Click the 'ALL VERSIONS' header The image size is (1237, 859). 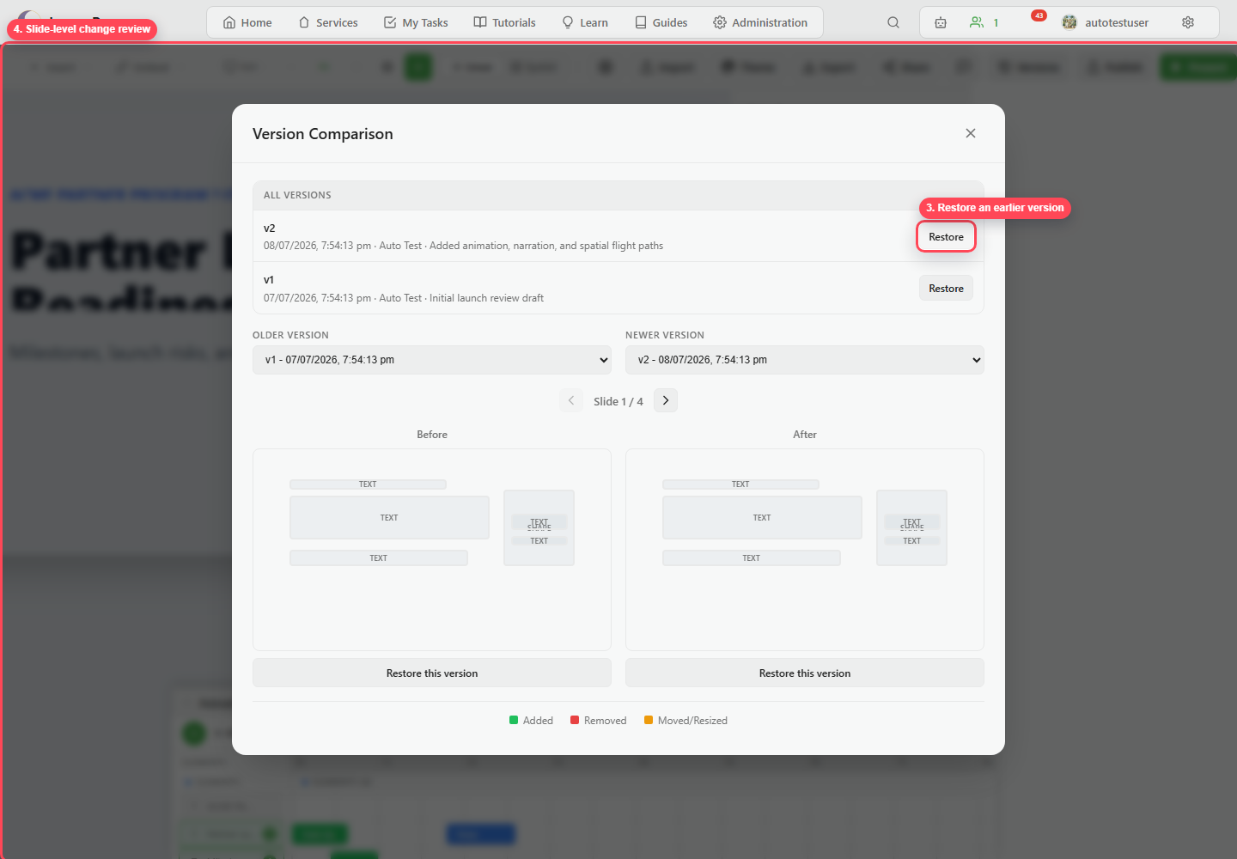(x=297, y=195)
